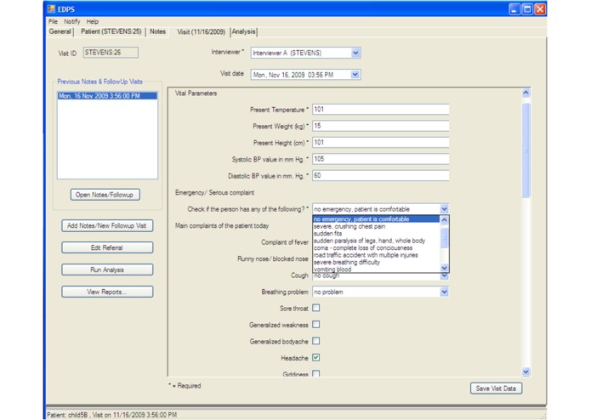Click the Edit Referral button
Viewport: 591px width, 420px height.
(x=107, y=247)
